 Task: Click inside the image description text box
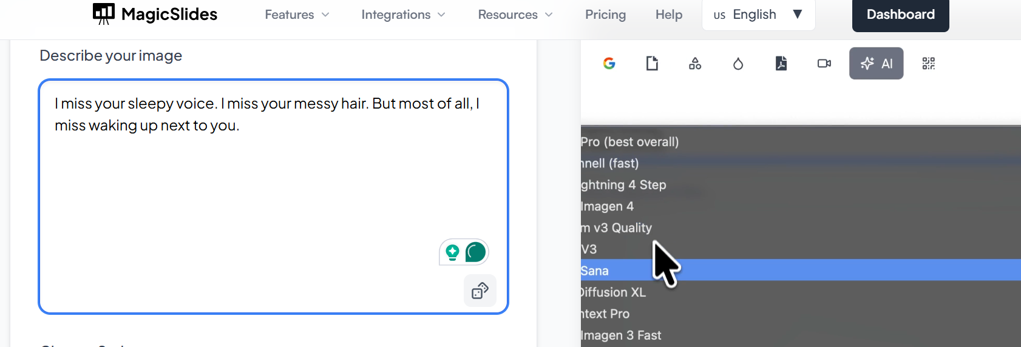click(273, 194)
